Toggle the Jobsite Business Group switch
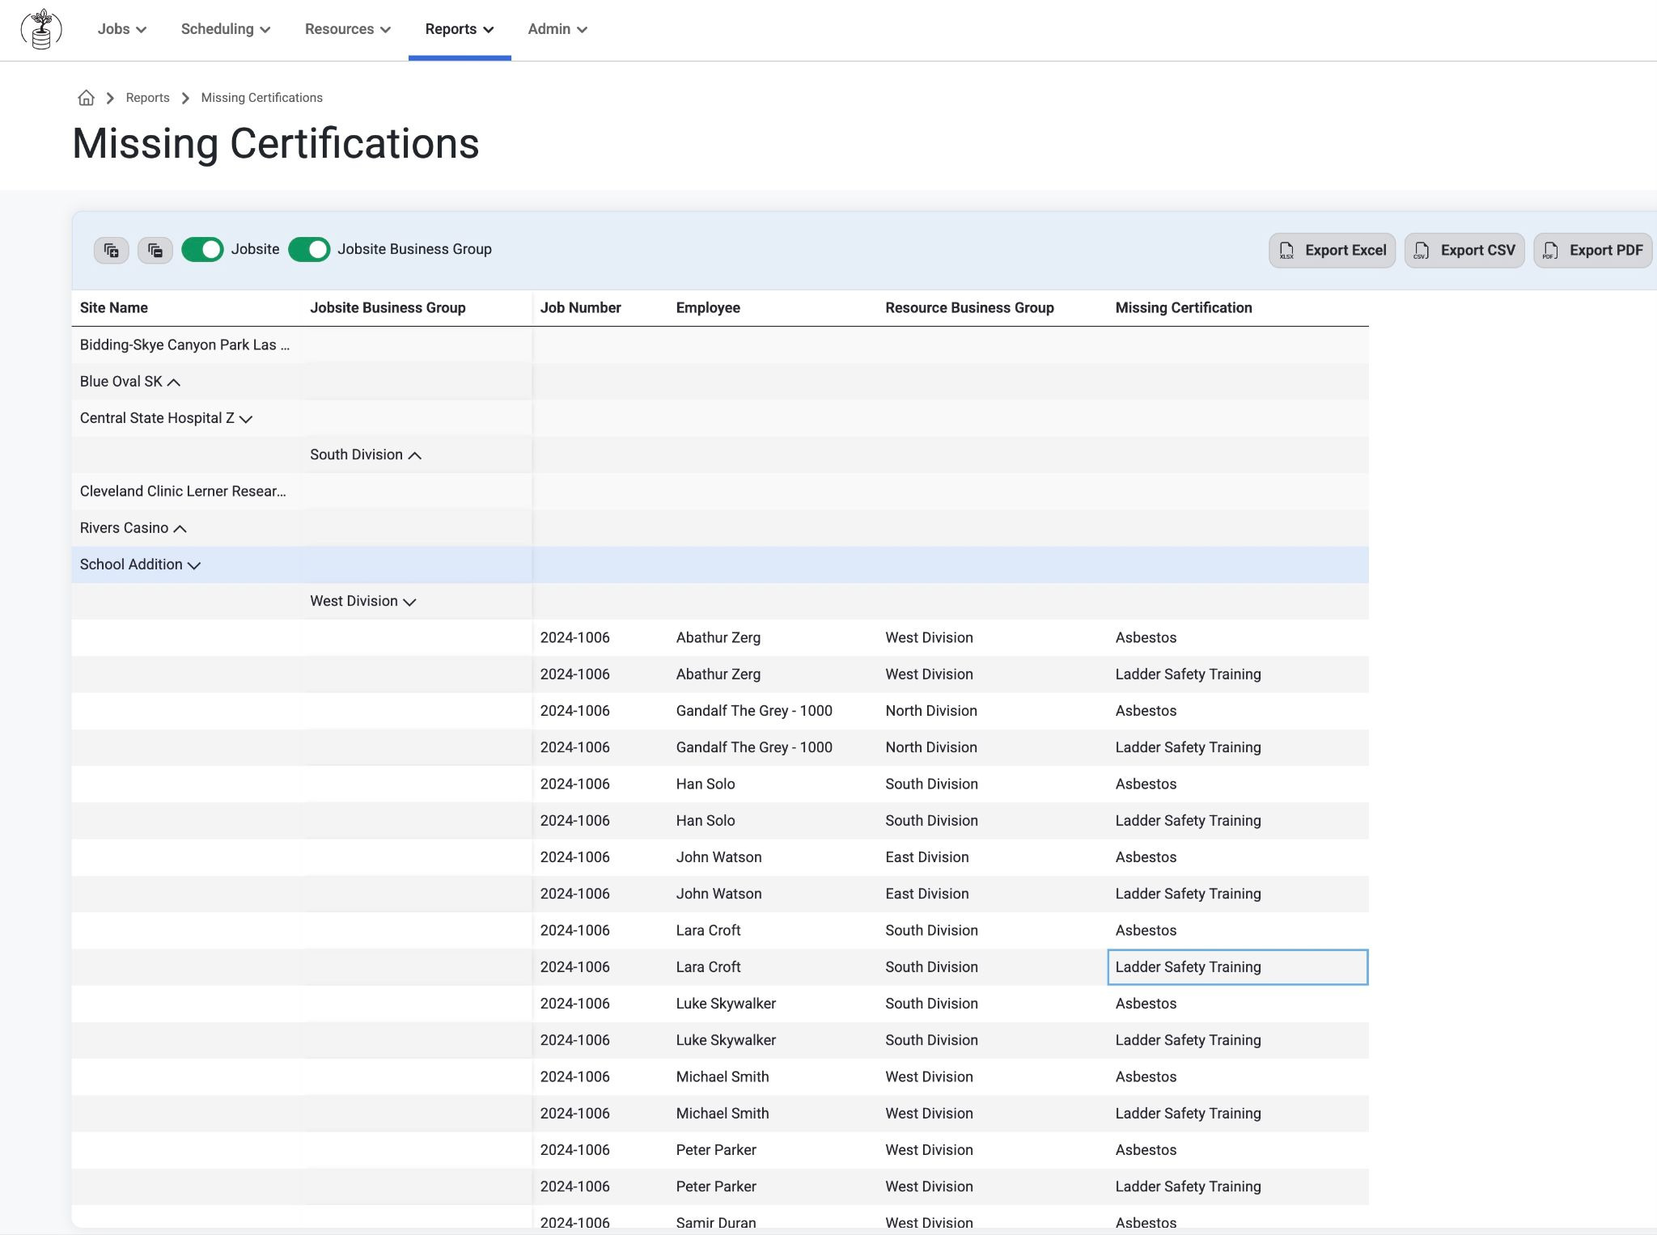 point(309,249)
